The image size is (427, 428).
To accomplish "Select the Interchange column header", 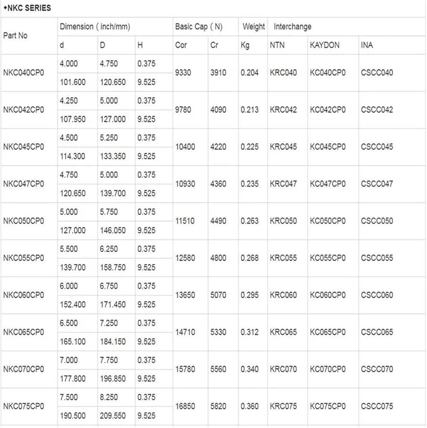I will (292, 27).
